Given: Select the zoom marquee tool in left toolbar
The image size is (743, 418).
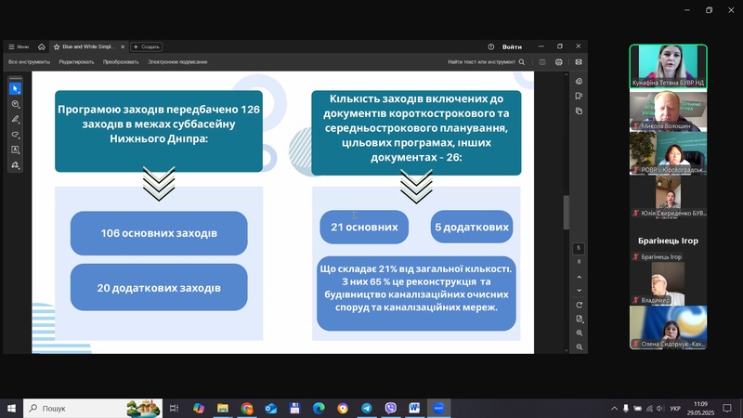Looking at the screenshot, I should click(x=15, y=104).
